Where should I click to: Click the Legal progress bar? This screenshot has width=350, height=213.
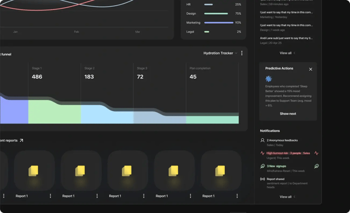[x=207, y=32]
